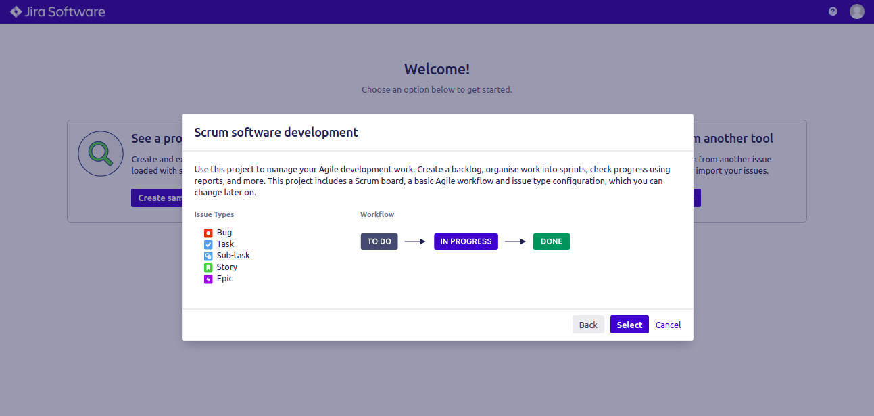Click the Story issue type label
The width and height of the screenshot is (874, 416).
point(227,267)
